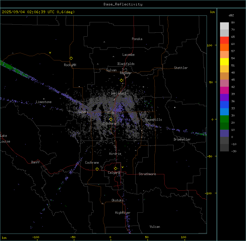This screenshot has width=246, height=241.
Task: Click the Blackfalds label
Action: click(x=126, y=64)
